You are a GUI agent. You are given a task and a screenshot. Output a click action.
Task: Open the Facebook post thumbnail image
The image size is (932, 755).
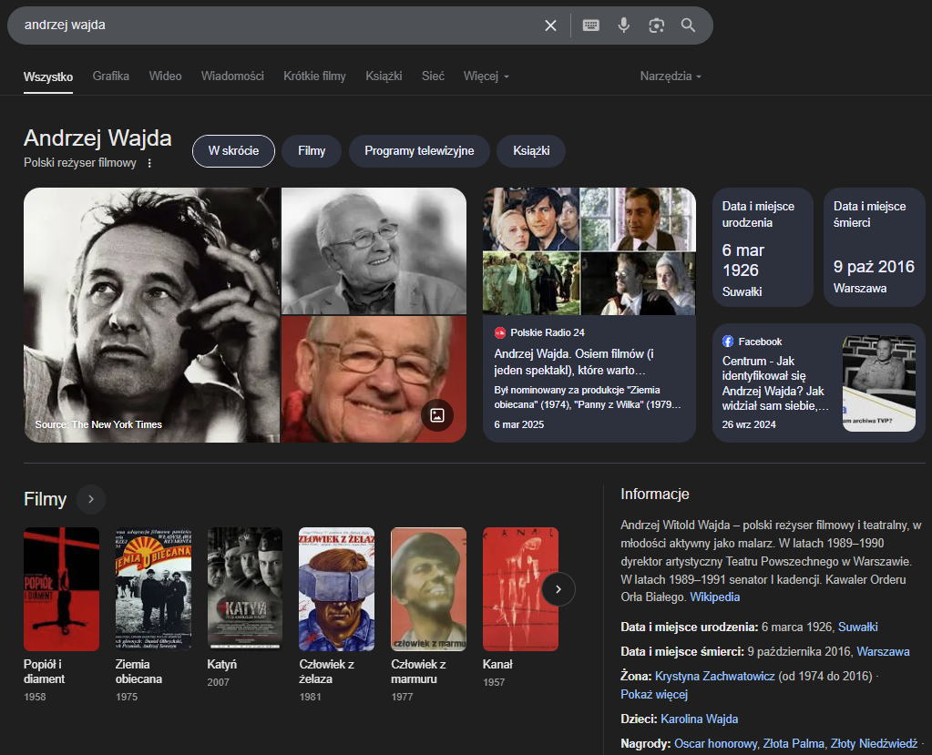click(x=879, y=383)
